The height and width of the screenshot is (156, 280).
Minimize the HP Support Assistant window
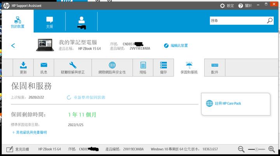click(258, 5)
